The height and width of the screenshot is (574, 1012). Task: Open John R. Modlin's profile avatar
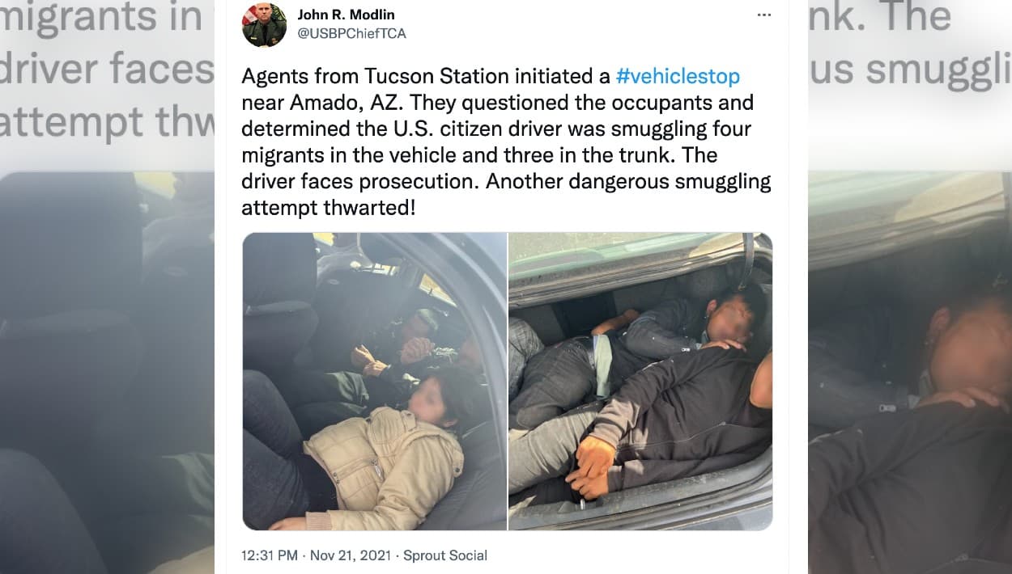pos(264,24)
